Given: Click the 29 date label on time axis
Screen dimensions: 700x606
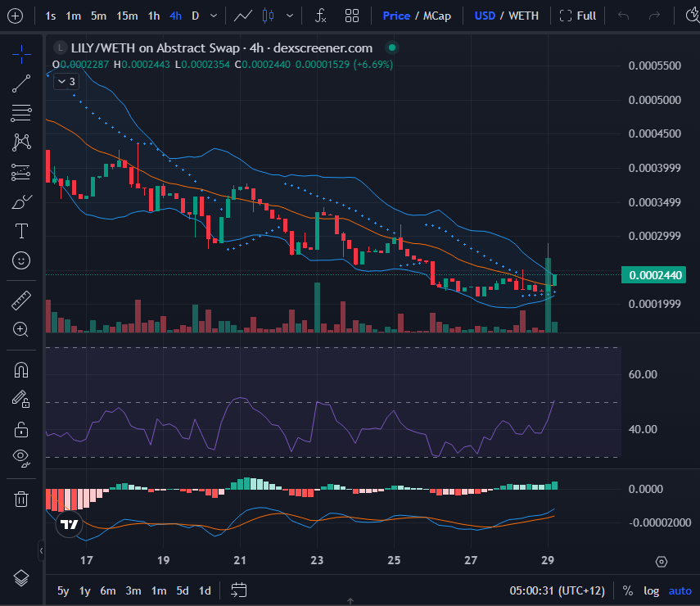Looking at the screenshot, I should click(548, 560).
